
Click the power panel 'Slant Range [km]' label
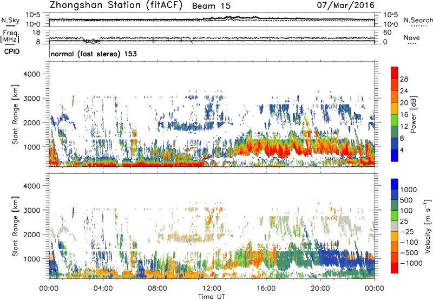[x=15, y=114]
